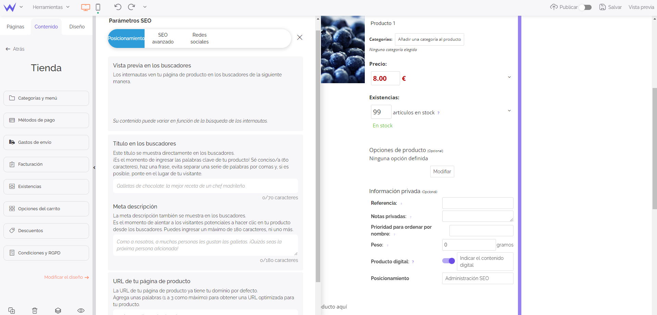Click the Producto 1 title
Image resolution: width=657 pixels, height=315 pixels.
(383, 23)
